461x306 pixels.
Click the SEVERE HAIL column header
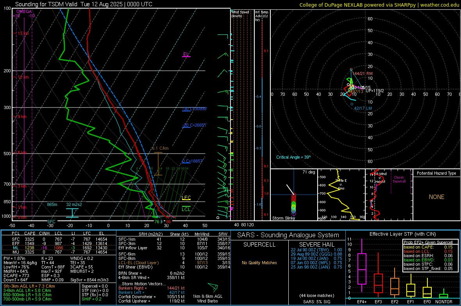[x=316, y=245]
